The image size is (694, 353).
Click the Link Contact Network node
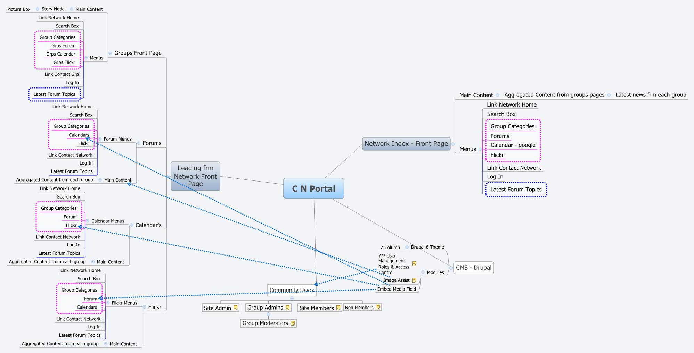tap(514, 168)
